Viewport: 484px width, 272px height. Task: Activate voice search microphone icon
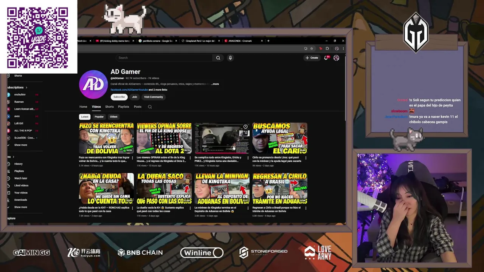coord(230,58)
